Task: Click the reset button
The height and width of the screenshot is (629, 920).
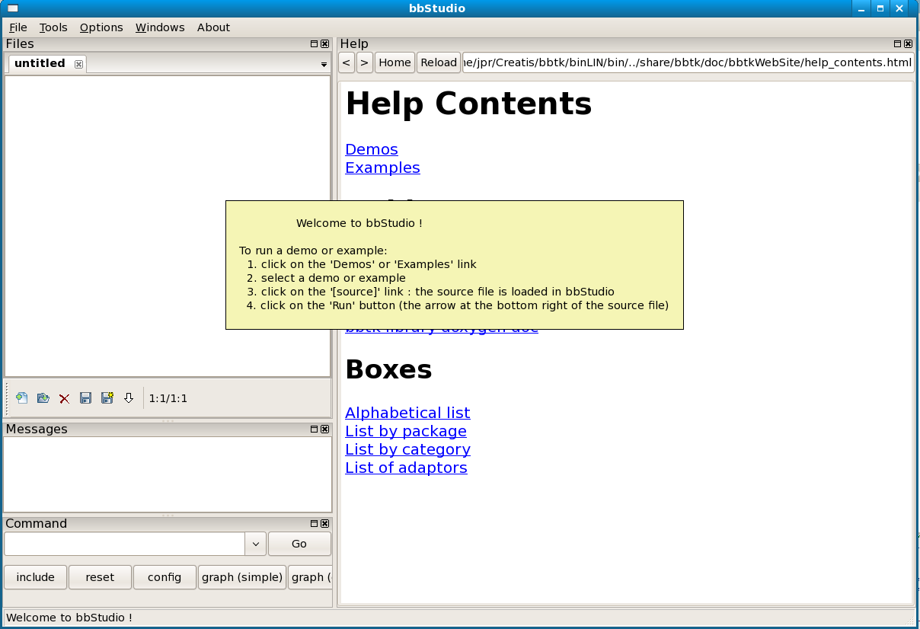Action: pyautogui.click(x=100, y=577)
